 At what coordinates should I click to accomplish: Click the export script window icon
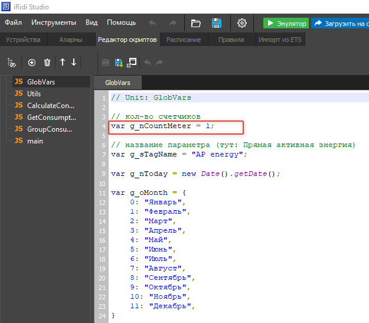pyautogui.click(x=132, y=62)
